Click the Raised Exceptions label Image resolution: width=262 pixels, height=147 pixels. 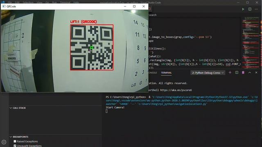coord(27,141)
